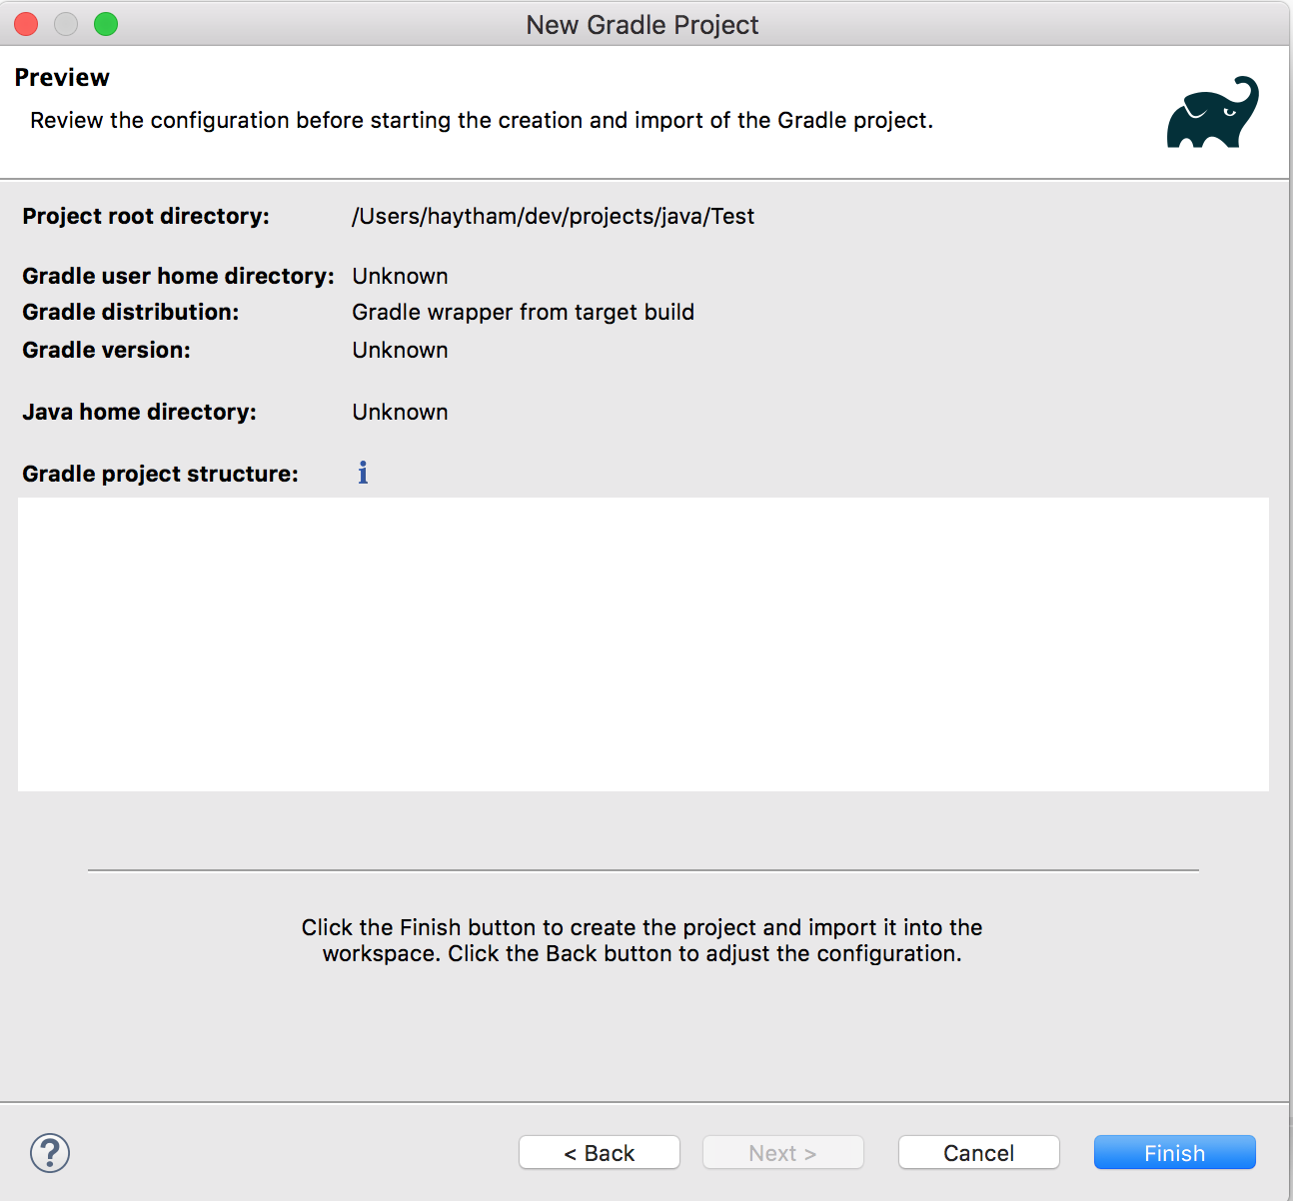Viewport: 1293px width, 1201px height.
Task: Open help with the question mark icon
Action: click(50, 1152)
